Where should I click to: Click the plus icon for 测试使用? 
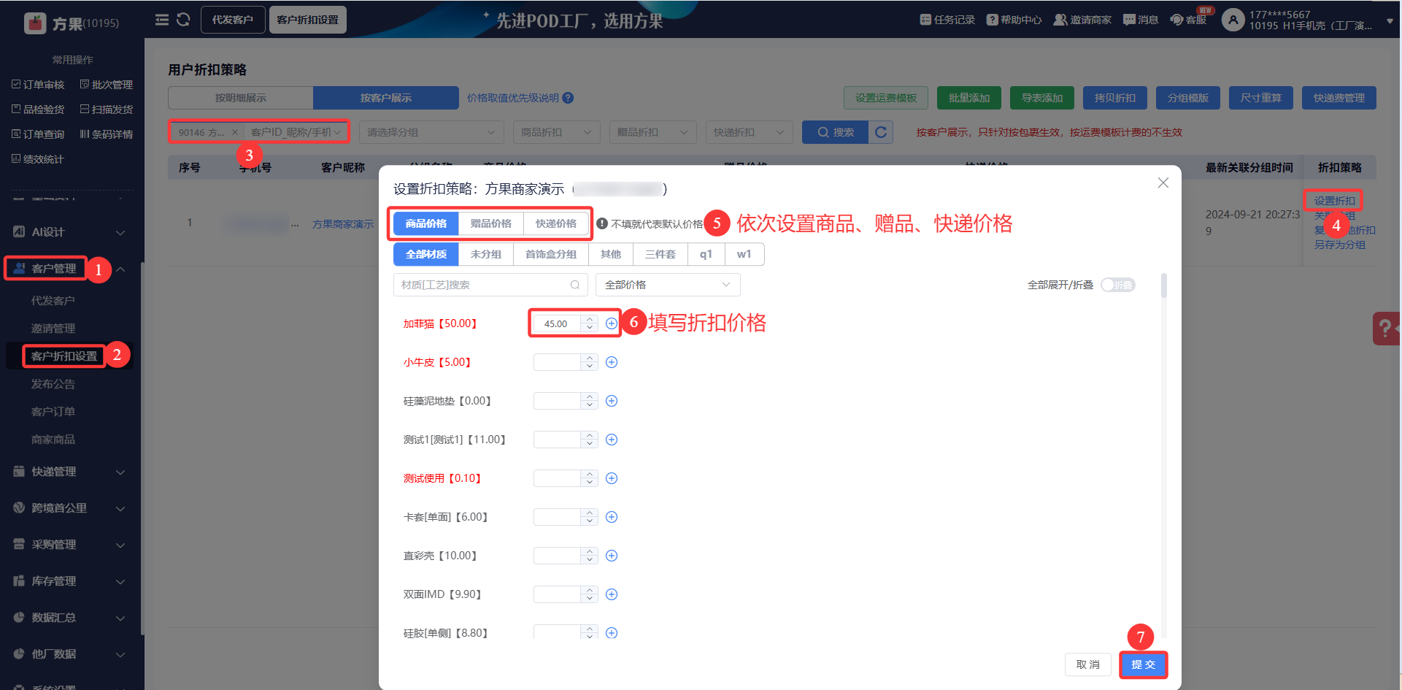[x=612, y=478]
